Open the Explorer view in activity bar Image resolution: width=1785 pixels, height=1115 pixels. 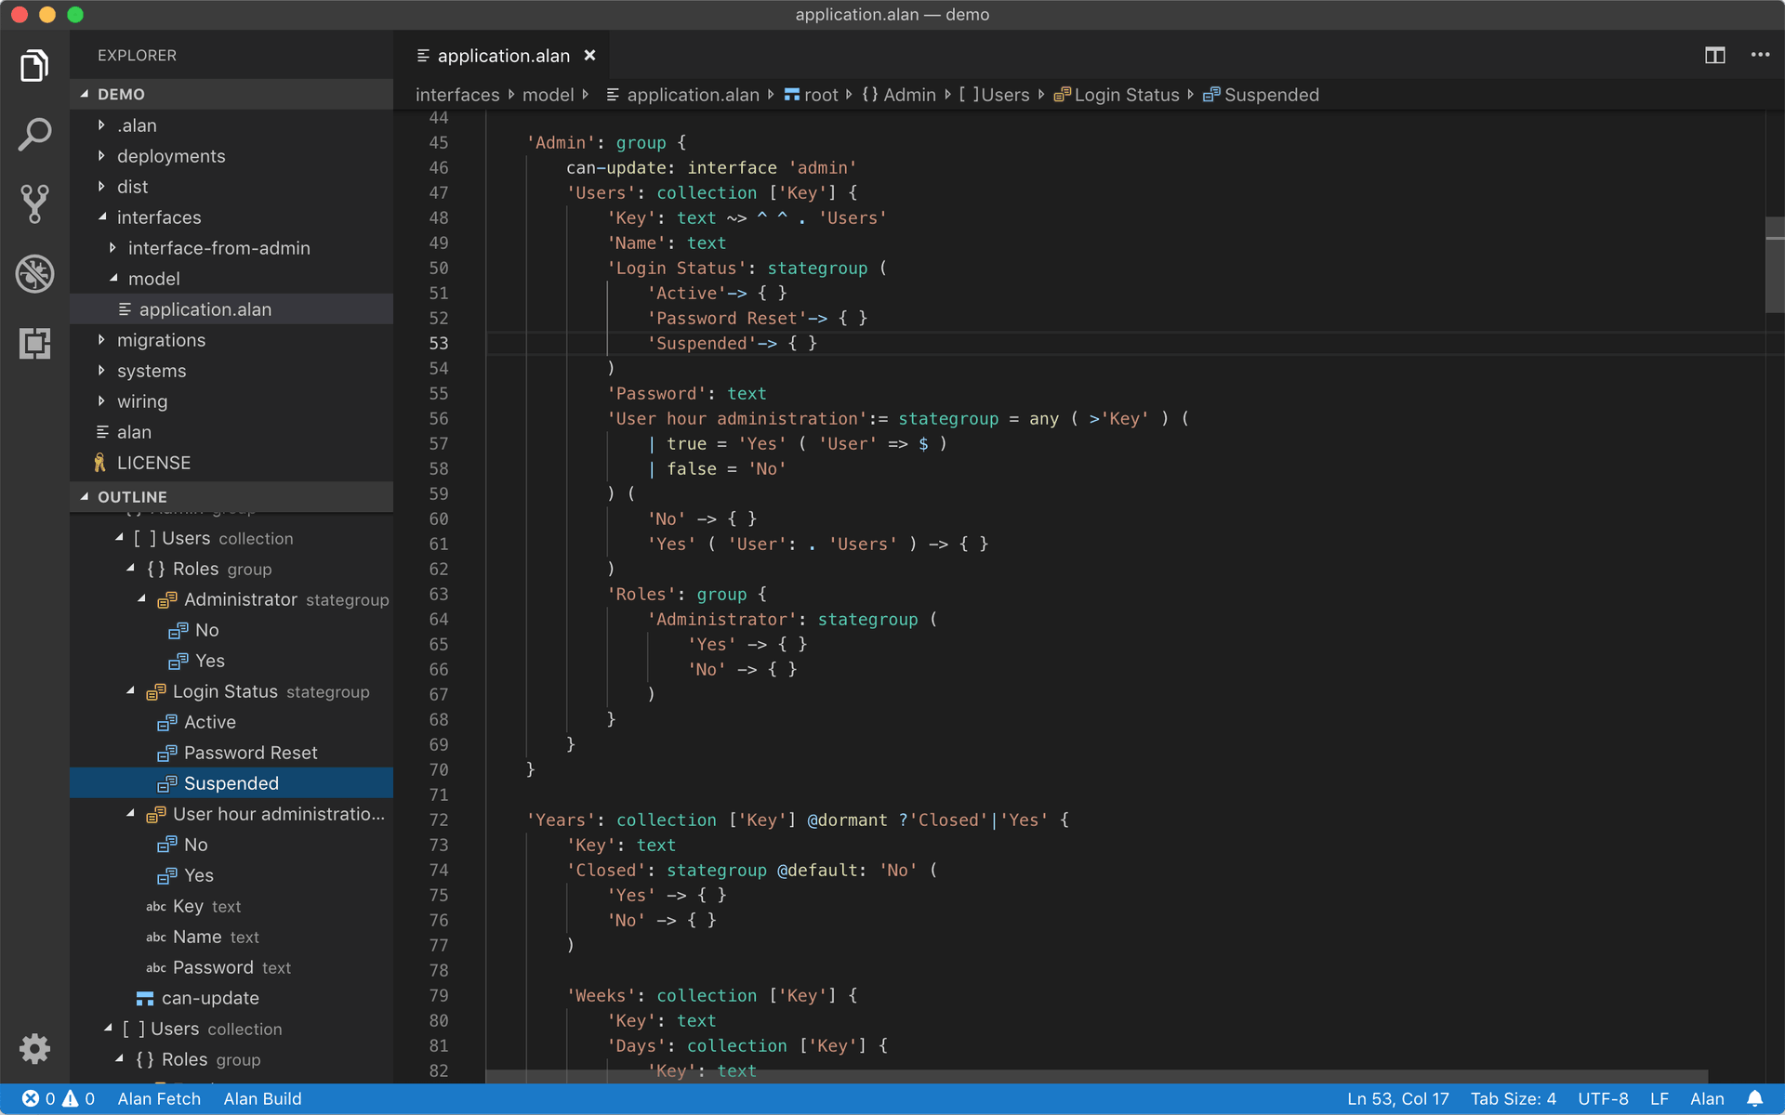coord(34,66)
